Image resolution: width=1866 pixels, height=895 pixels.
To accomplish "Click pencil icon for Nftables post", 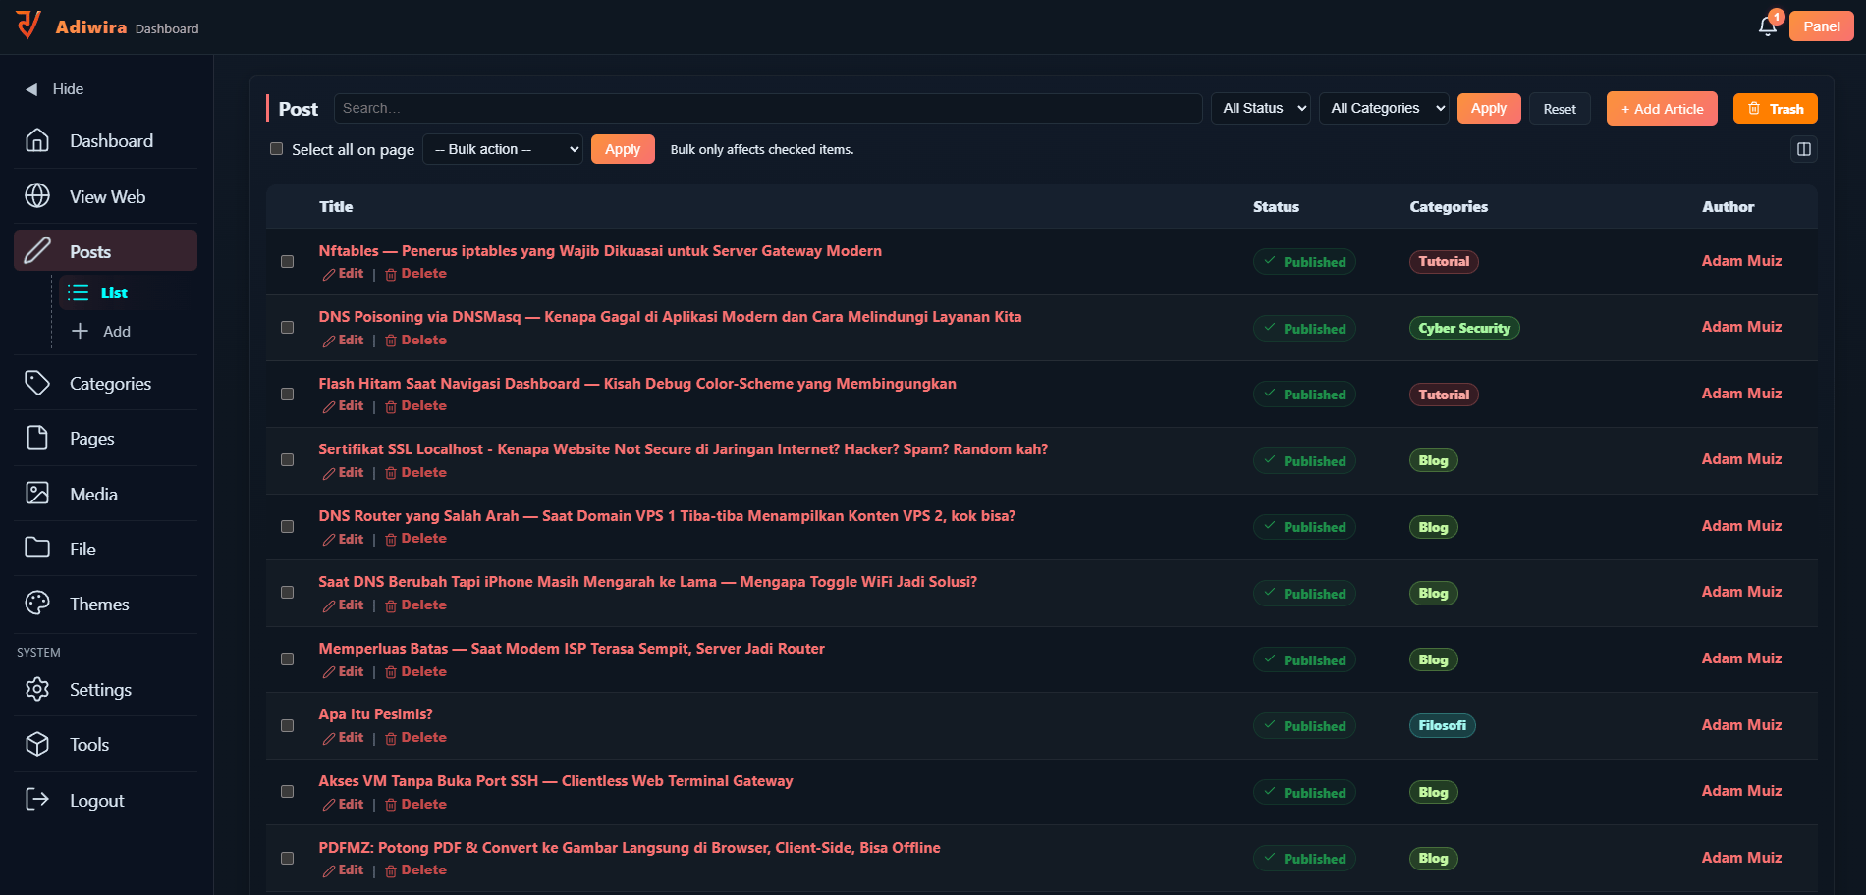I will coord(329,275).
